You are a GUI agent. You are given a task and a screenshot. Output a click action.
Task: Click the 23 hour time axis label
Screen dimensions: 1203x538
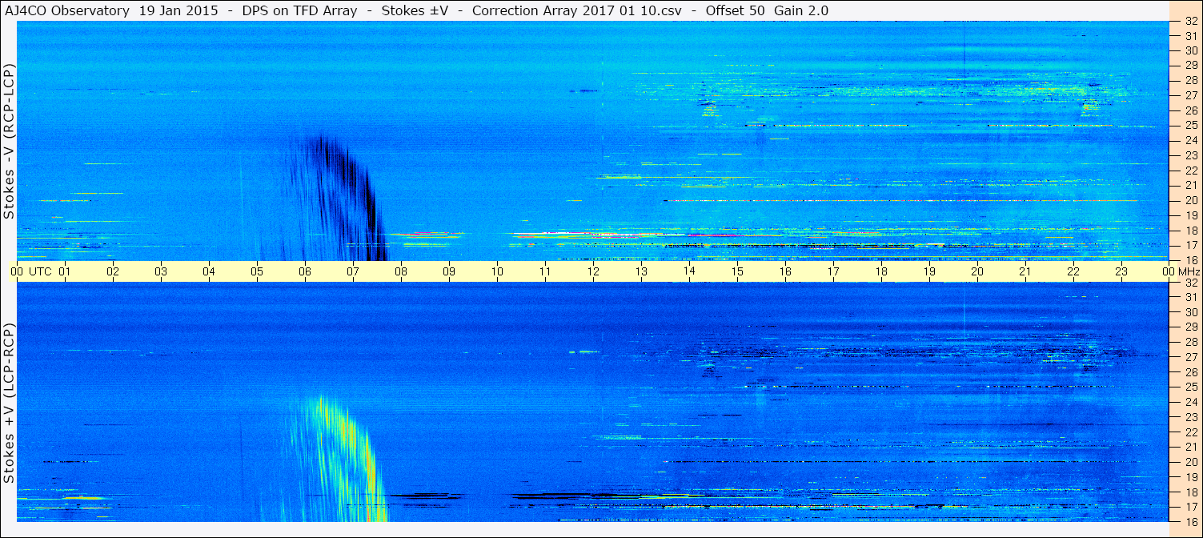click(1121, 272)
